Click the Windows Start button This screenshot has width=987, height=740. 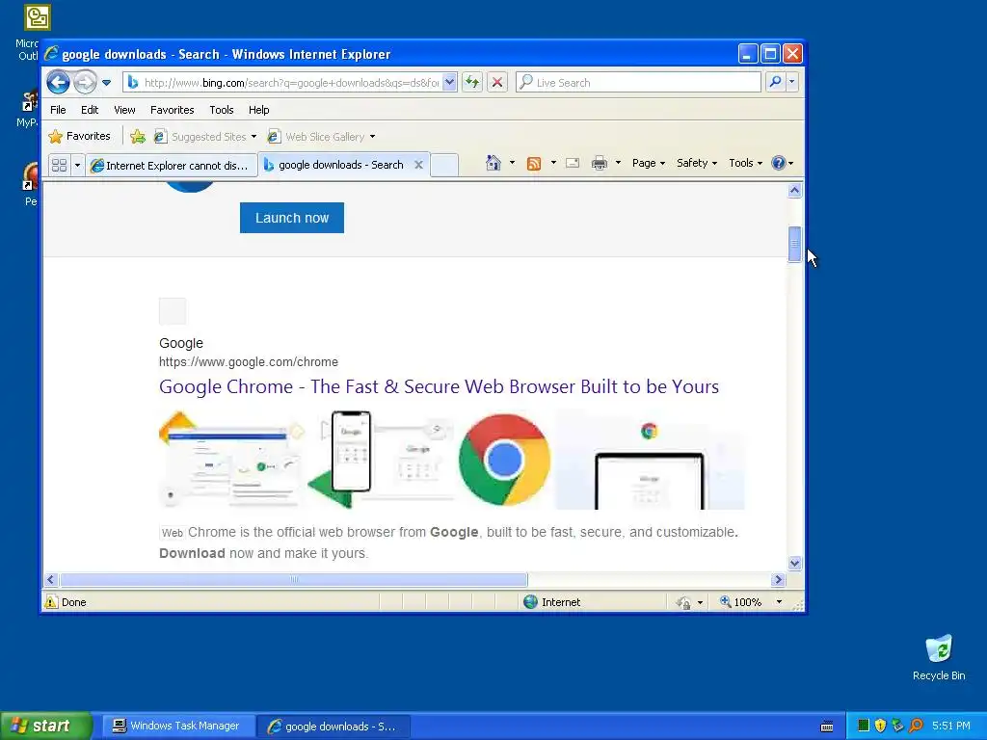(x=45, y=726)
